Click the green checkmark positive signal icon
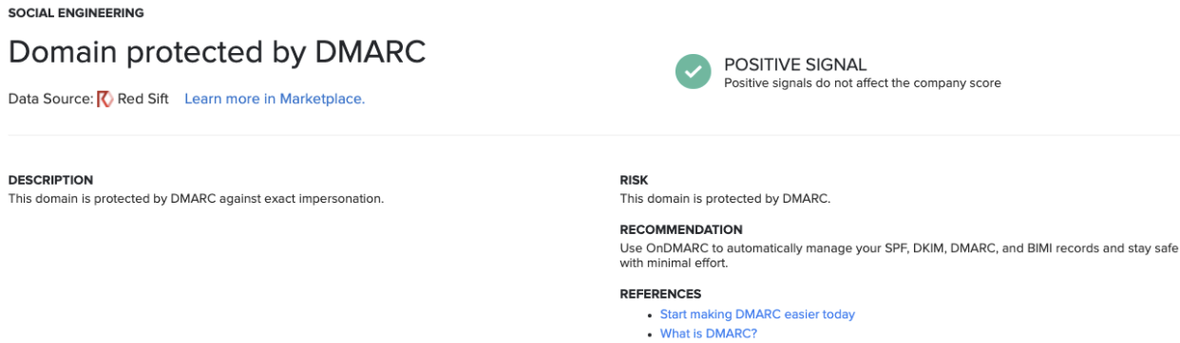1180x343 pixels. (x=694, y=71)
